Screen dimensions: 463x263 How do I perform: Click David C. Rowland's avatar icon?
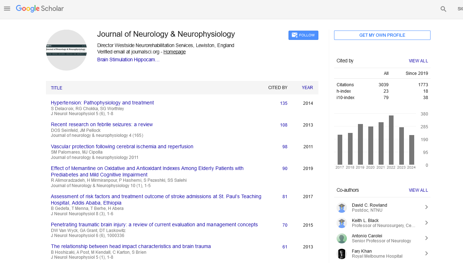point(342,207)
